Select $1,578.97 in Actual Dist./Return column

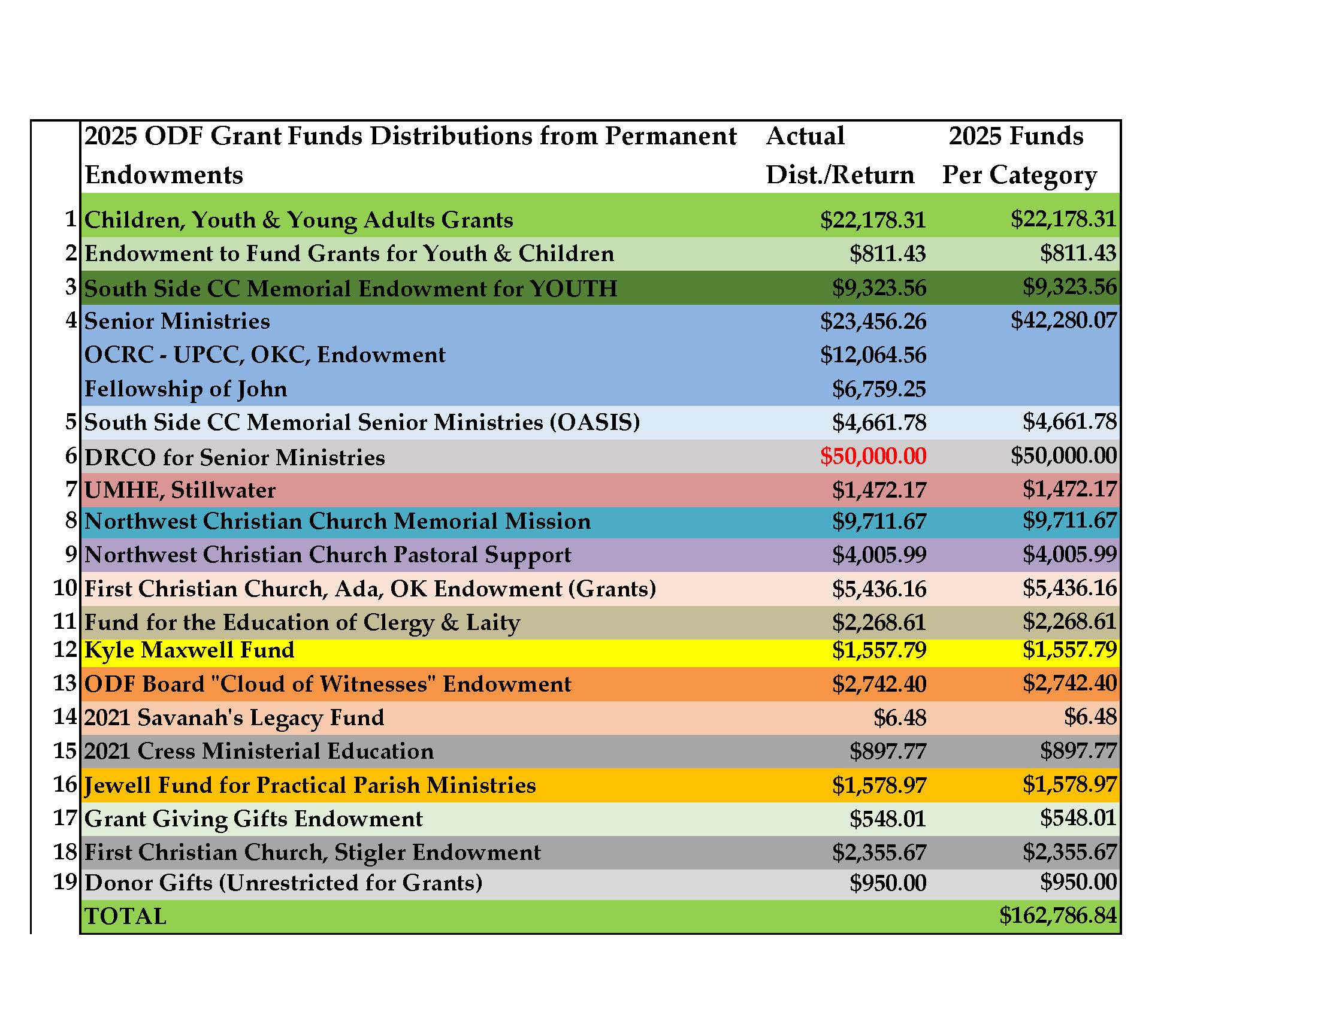[x=879, y=785]
